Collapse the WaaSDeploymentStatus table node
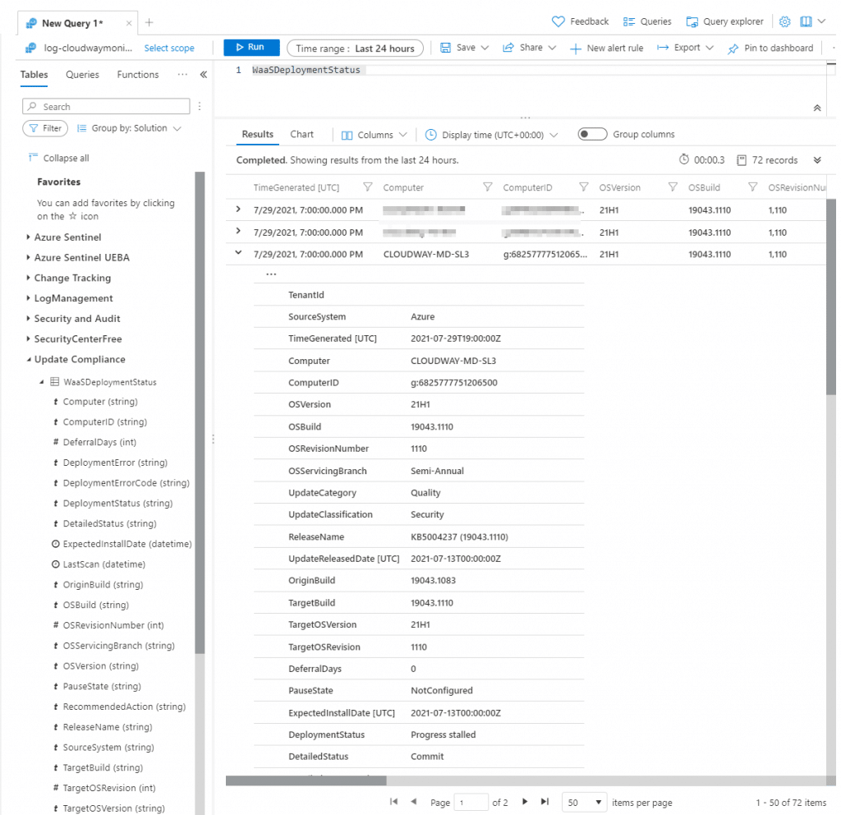Viewport: 841px width, 815px height. tap(41, 382)
